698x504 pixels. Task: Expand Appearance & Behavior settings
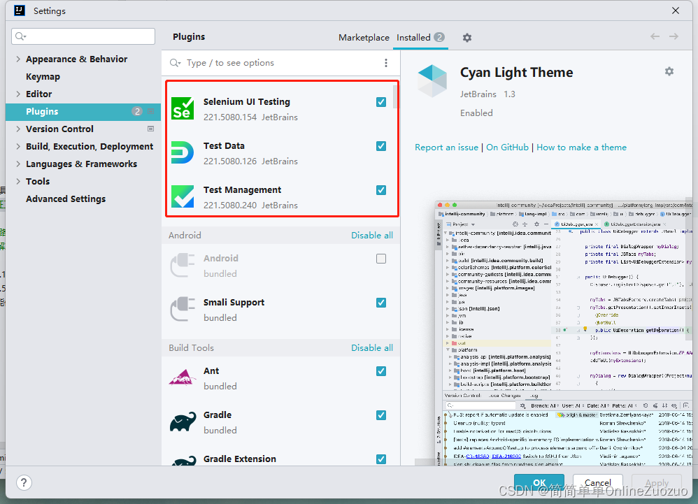pos(18,59)
